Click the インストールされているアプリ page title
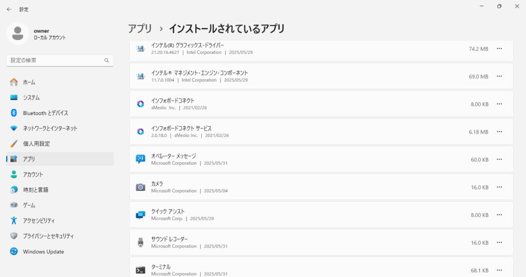The height and width of the screenshot is (277, 526). [227, 29]
